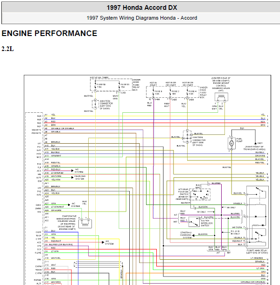Viewport: 280px width, 285px height.
Task: Click pin "A10 BLK" on the connector
Action: click(50, 146)
